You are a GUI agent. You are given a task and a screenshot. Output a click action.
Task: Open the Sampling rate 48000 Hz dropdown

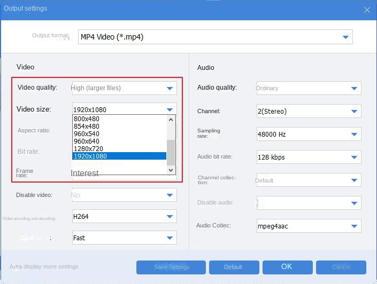pyautogui.click(x=354, y=135)
